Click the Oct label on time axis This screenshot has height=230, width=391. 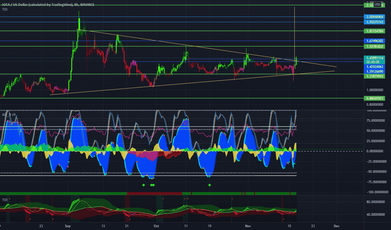pos(156,226)
